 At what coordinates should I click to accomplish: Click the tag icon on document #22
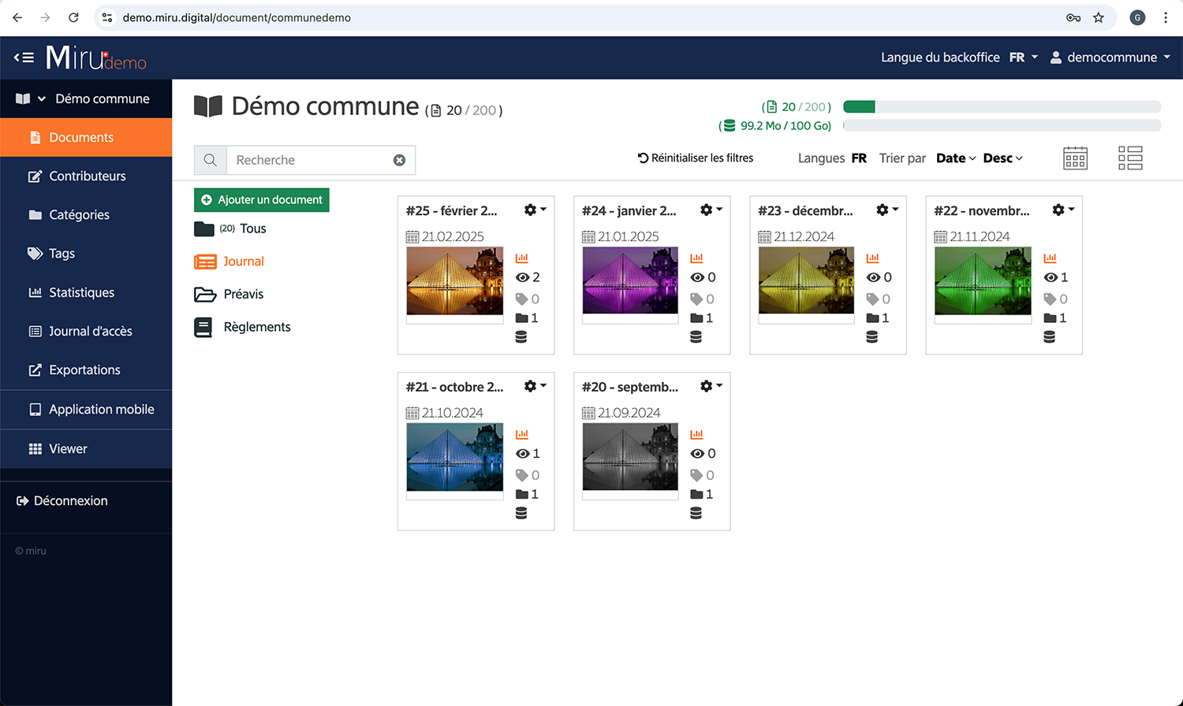click(x=1051, y=299)
